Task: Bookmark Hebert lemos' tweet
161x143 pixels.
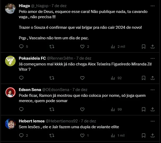Action: click(x=143, y=136)
